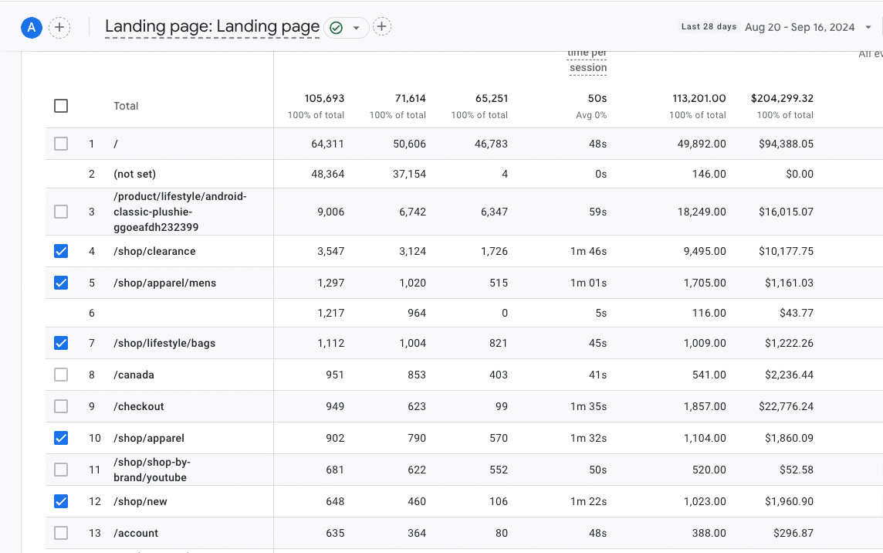
Task: Uncheck the /shop/apparel/mens row checkbox
Action: (61, 283)
